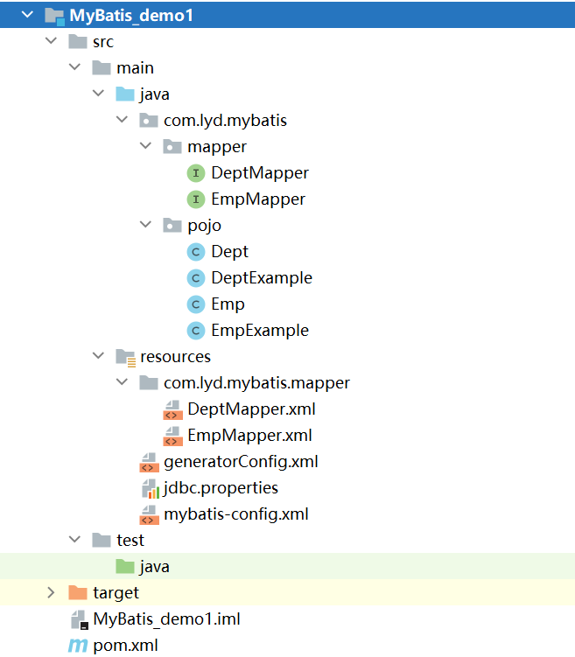Click the test folder icon
Image resolution: width=575 pixels, height=657 pixels.
(x=102, y=540)
